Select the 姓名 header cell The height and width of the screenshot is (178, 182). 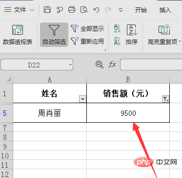tap(50, 93)
